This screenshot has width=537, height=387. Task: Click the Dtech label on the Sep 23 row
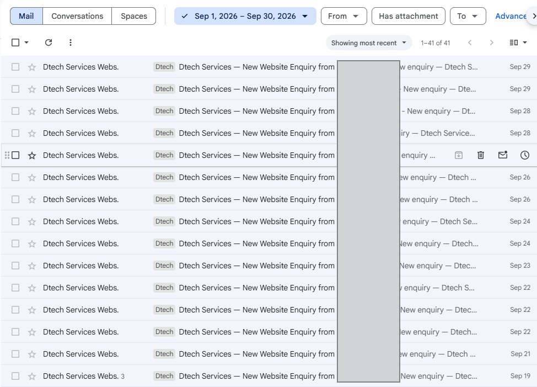pos(164,266)
